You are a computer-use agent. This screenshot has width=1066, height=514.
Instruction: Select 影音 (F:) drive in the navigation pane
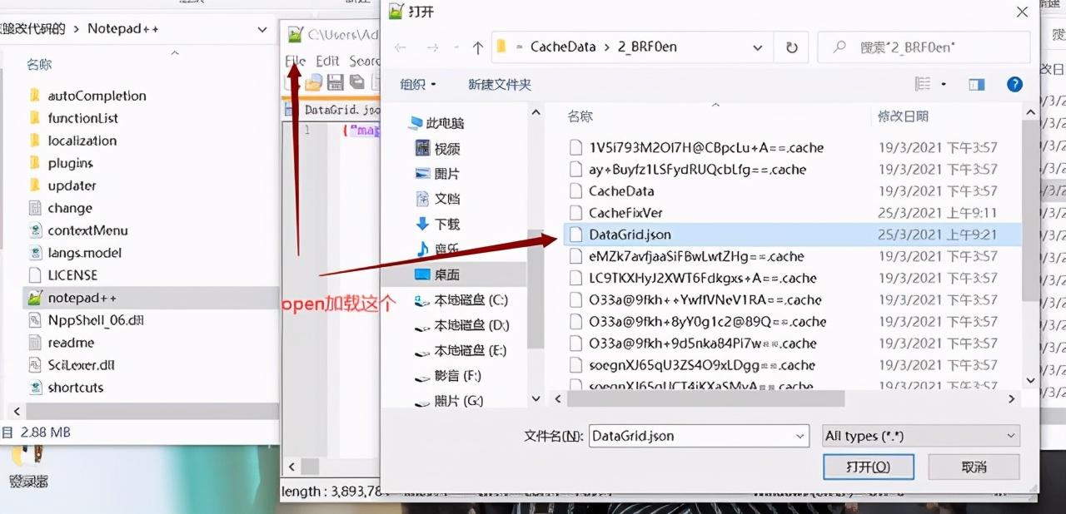(448, 376)
